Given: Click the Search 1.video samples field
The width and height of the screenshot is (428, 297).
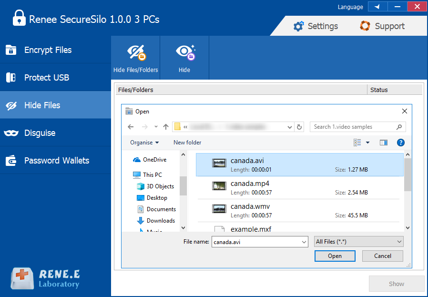Looking at the screenshot, I should 358,127.
